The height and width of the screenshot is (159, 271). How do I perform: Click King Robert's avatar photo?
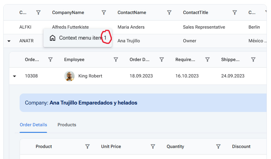coord(69,76)
